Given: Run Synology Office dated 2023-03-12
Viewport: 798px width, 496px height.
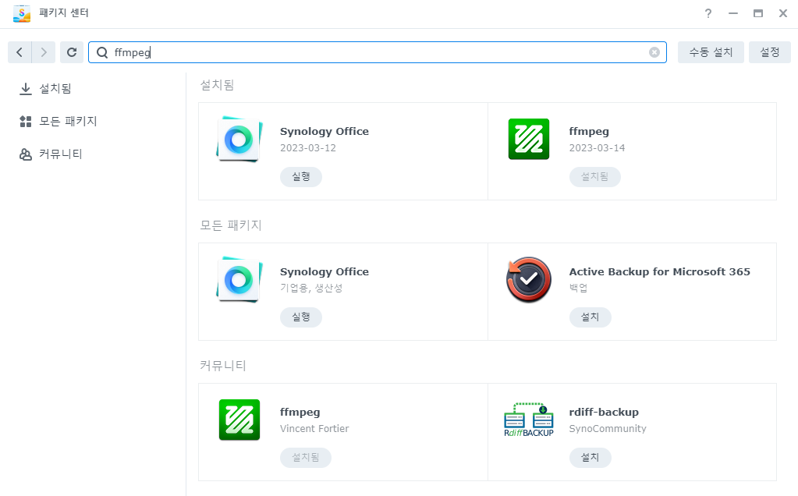Looking at the screenshot, I should (x=301, y=176).
